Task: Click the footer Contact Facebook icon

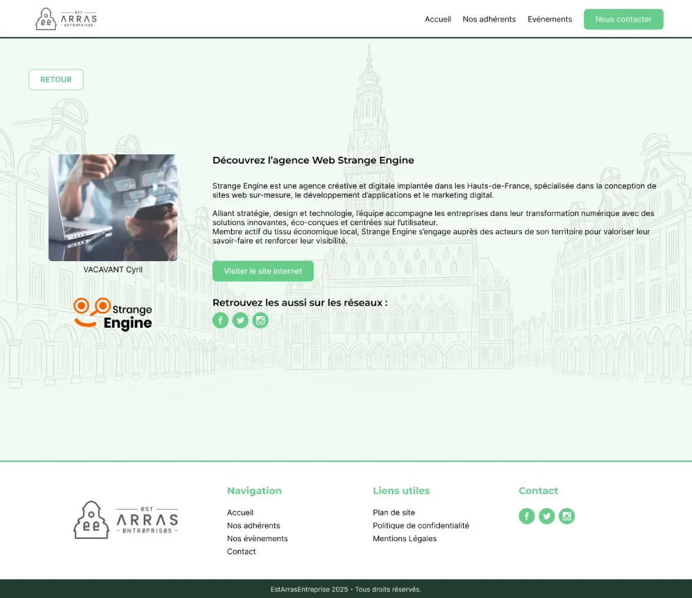Action: (527, 516)
